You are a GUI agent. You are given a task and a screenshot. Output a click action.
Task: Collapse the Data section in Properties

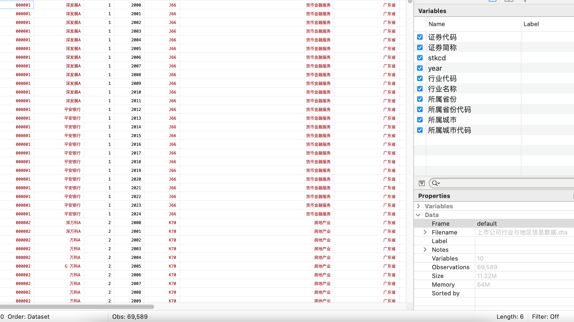click(x=418, y=215)
